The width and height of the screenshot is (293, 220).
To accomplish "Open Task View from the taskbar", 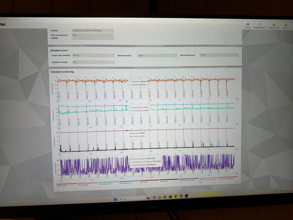I will click(x=149, y=198).
